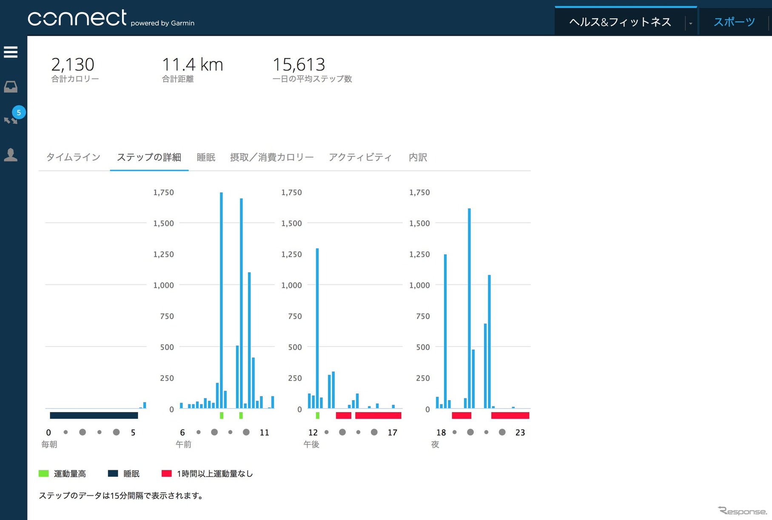The image size is (772, 520).
Task: Open the hamburger menu in sidebar
Action: pyautogui.click(x=11, y=52)
